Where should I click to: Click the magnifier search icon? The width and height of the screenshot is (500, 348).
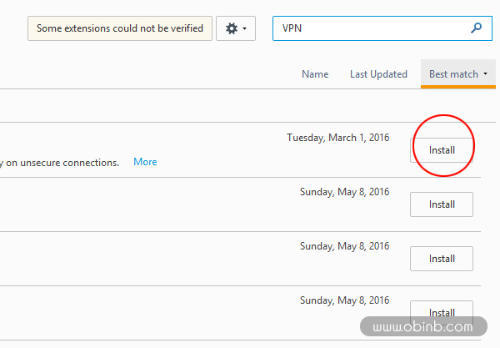pos(476,28)
